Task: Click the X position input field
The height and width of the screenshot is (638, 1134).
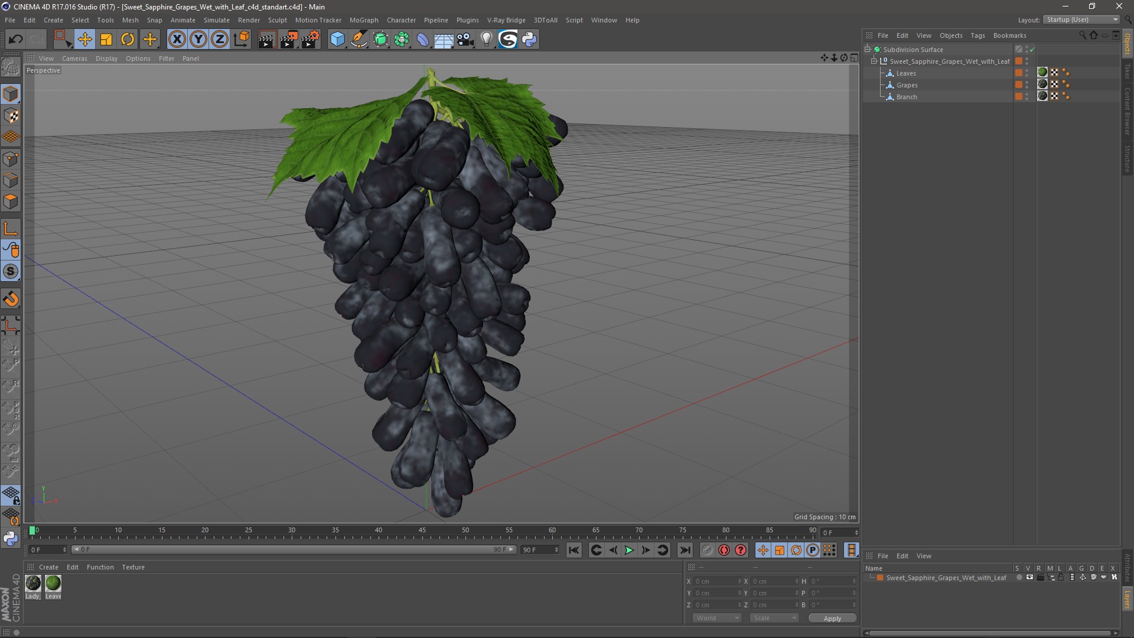Action: 716,581
